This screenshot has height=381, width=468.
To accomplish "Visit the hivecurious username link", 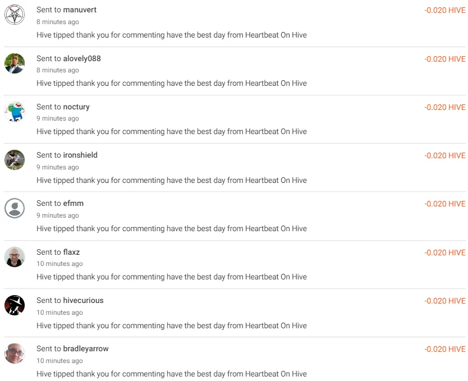I will tap(83, 300).
